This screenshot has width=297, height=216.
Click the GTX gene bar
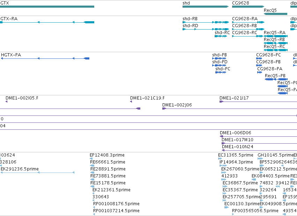47,7
